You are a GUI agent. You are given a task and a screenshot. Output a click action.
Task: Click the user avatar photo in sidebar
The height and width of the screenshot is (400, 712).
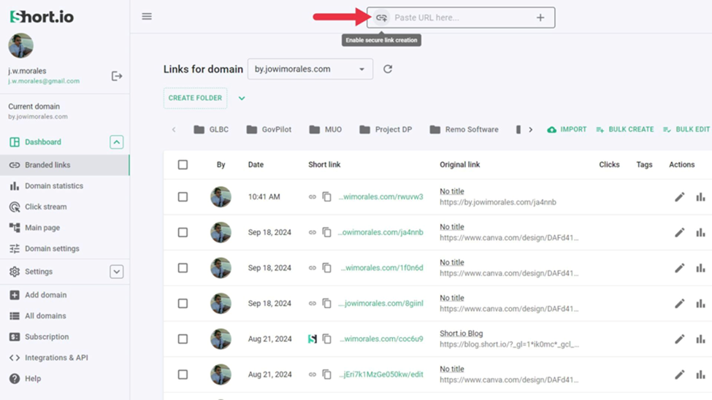(x=21, y=45)
